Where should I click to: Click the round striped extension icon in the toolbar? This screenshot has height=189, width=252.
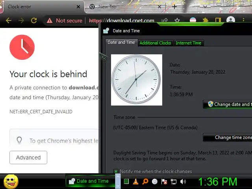point(193,20)
